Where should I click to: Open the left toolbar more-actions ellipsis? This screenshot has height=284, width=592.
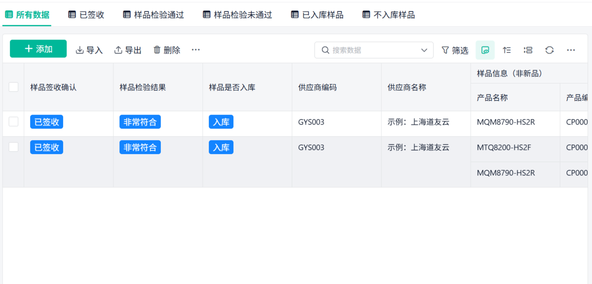pos(196,50)
